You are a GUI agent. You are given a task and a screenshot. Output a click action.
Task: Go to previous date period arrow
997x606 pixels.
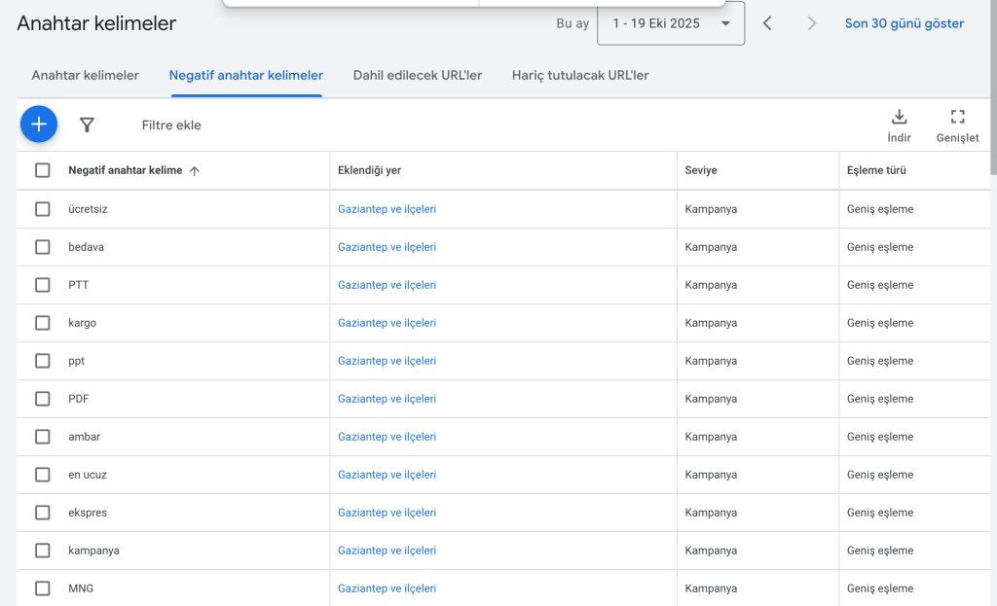coord(767,23)
